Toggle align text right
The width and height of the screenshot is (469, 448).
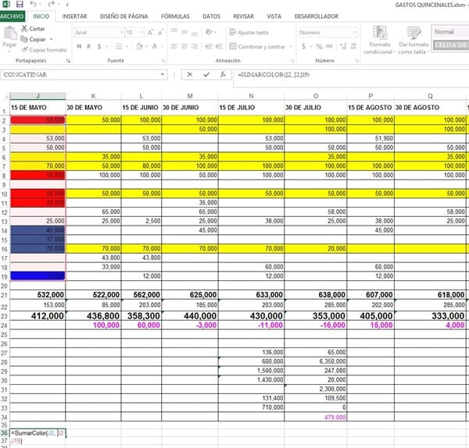point(195,46)
